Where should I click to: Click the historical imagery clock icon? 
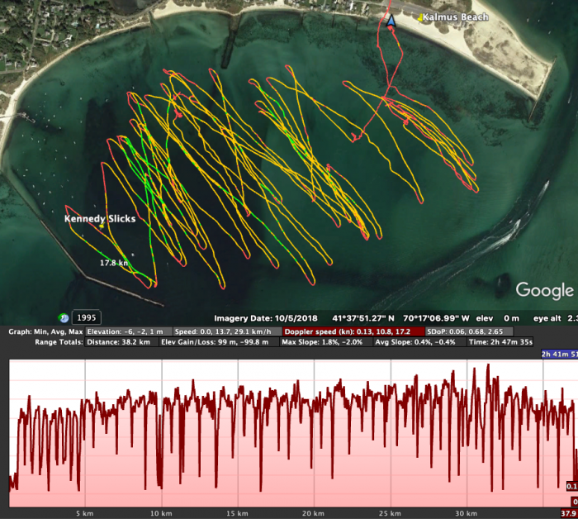point(63,317)
